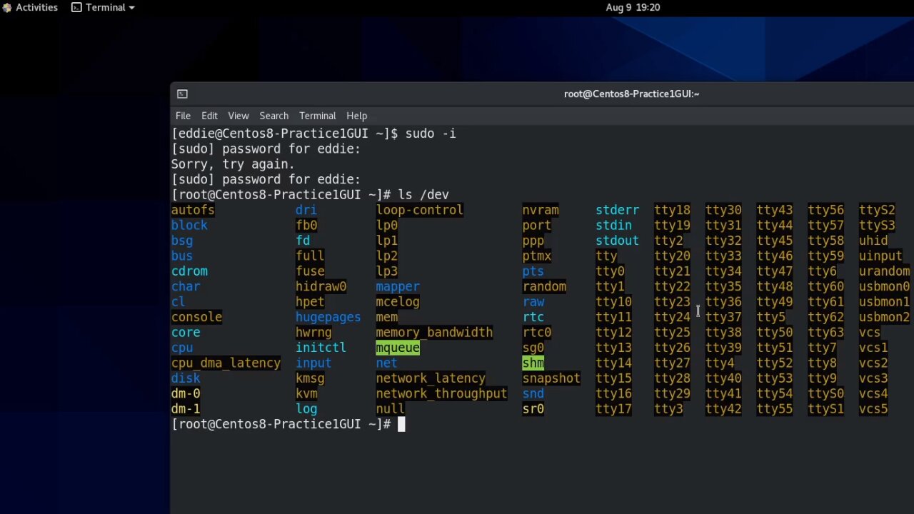Click the 'dm-0' entry
914x514 pixels.
(186, 393)
